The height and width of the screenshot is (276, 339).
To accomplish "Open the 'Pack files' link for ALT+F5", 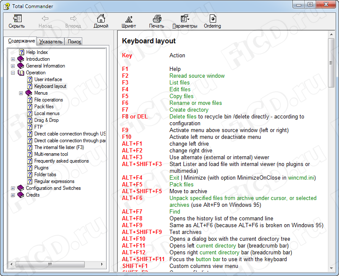I will point(181,185).
